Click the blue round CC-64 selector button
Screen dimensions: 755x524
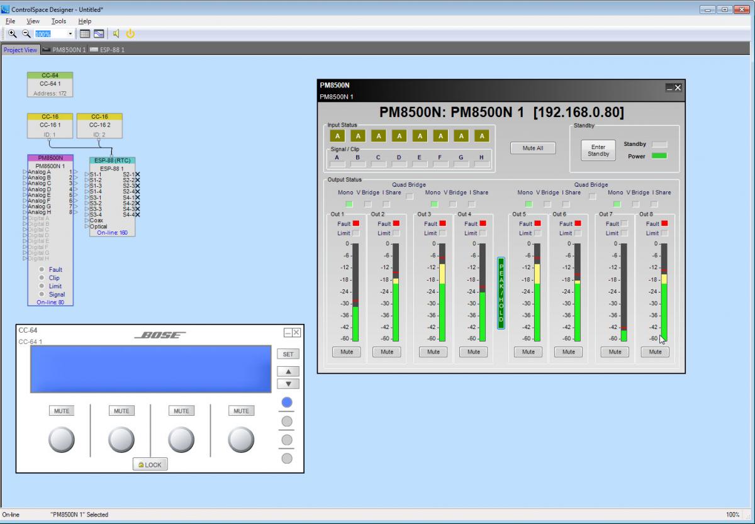(287, 402)
